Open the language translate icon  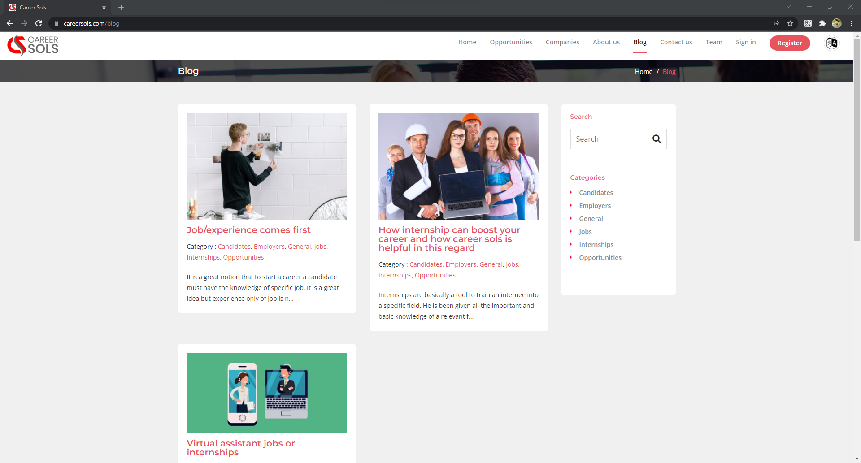pyautogui.click(x=832, y=43)
